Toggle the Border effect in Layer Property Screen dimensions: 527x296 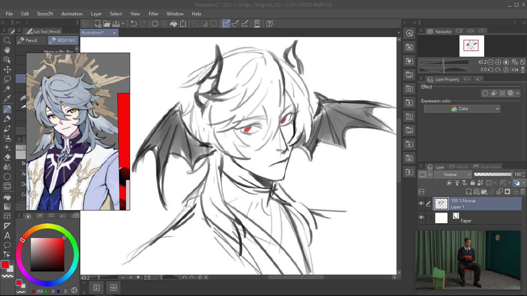[x=485, y=93]
